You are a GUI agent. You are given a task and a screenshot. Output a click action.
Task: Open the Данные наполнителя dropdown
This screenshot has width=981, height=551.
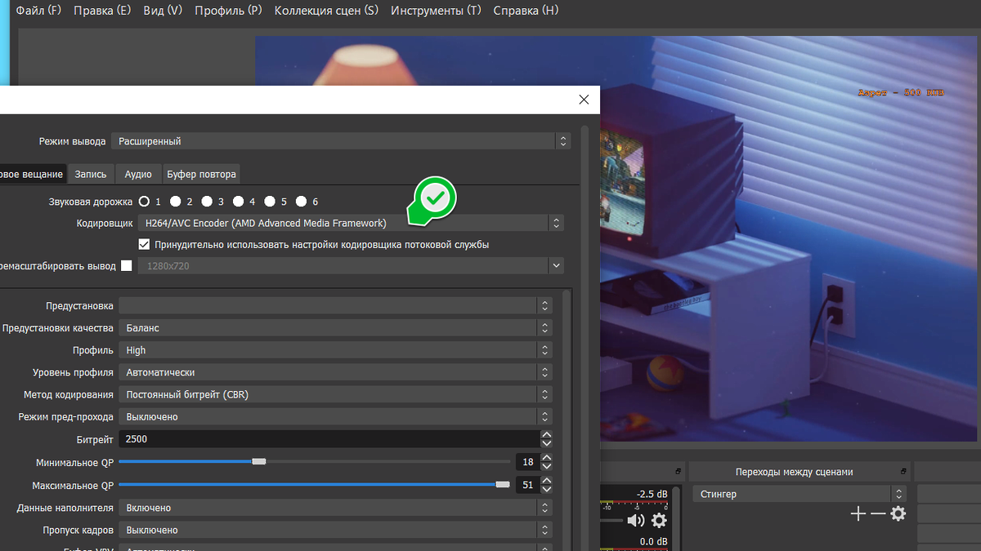(335, 508)
